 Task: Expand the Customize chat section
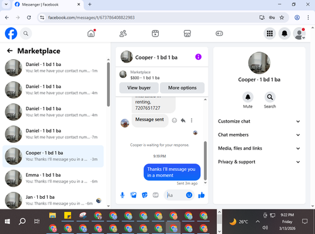(259, 121)
